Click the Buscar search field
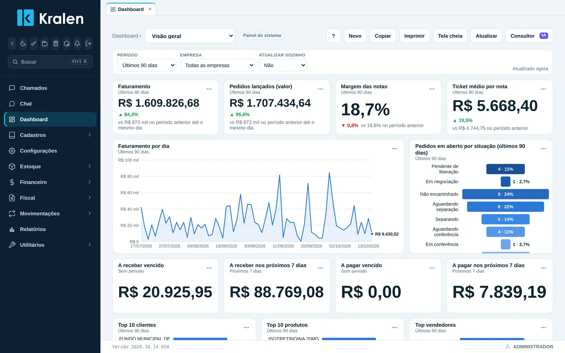Screen dimensions: 565x353 point(50,62)
